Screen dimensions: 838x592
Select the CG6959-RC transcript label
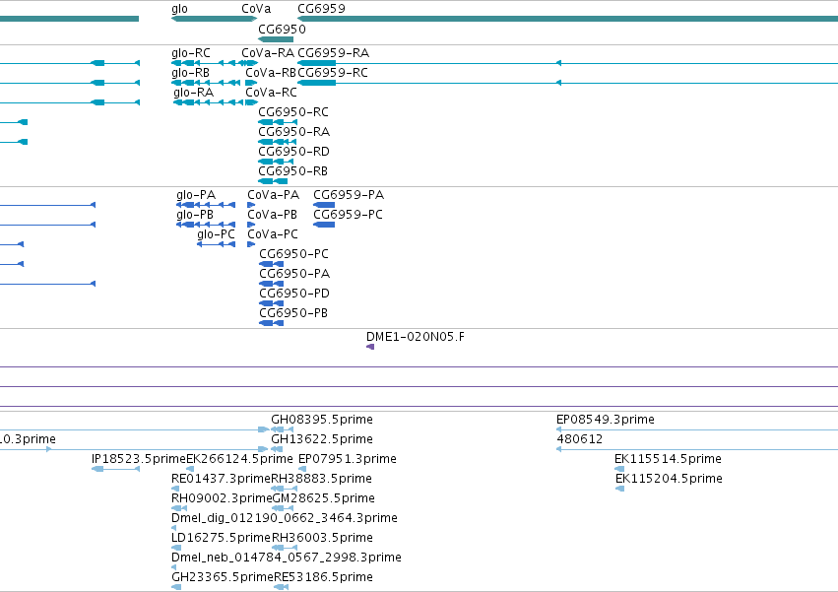tap(333, 73)
